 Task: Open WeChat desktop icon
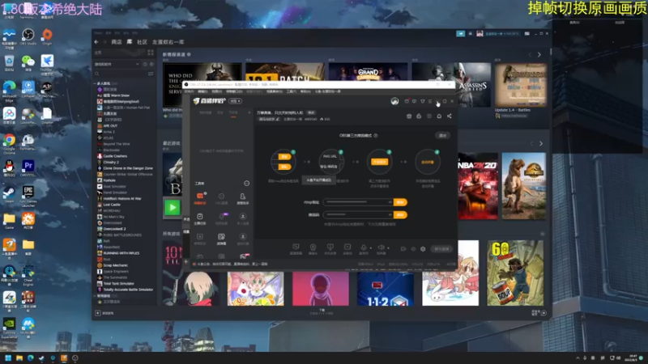pyautogui.click(x=28, y=62)
